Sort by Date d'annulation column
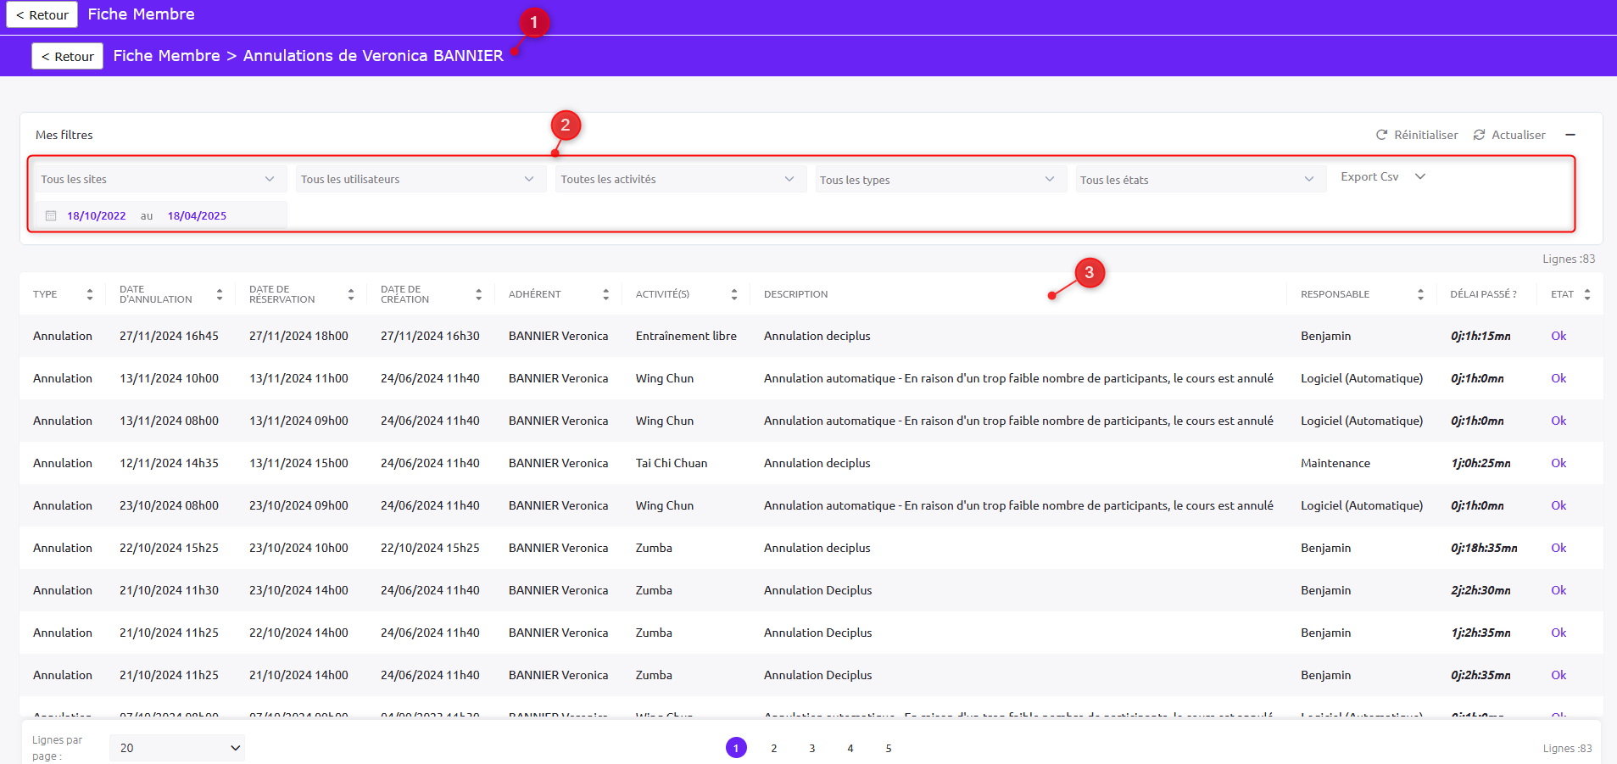Viewport: 1617px width, 764px height. 220,294
